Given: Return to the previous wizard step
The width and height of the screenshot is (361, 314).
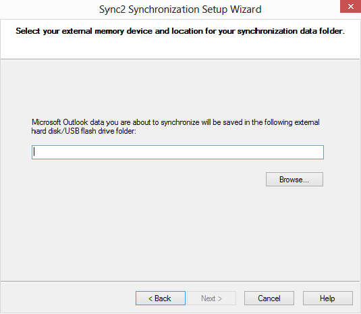Looking at the screenshot, I should (x=161, y=298).
